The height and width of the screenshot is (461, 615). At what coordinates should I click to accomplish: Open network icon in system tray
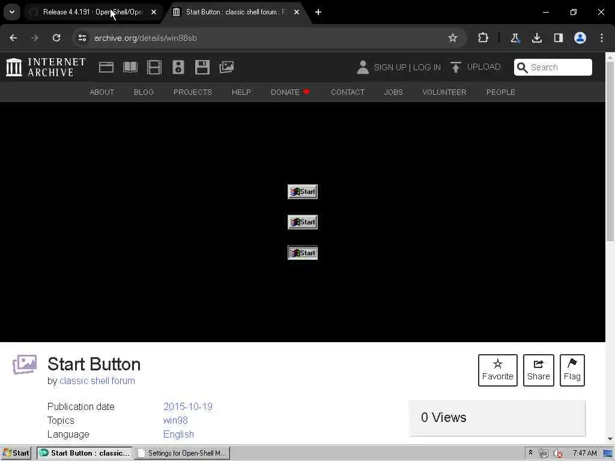tap(543, 454)
